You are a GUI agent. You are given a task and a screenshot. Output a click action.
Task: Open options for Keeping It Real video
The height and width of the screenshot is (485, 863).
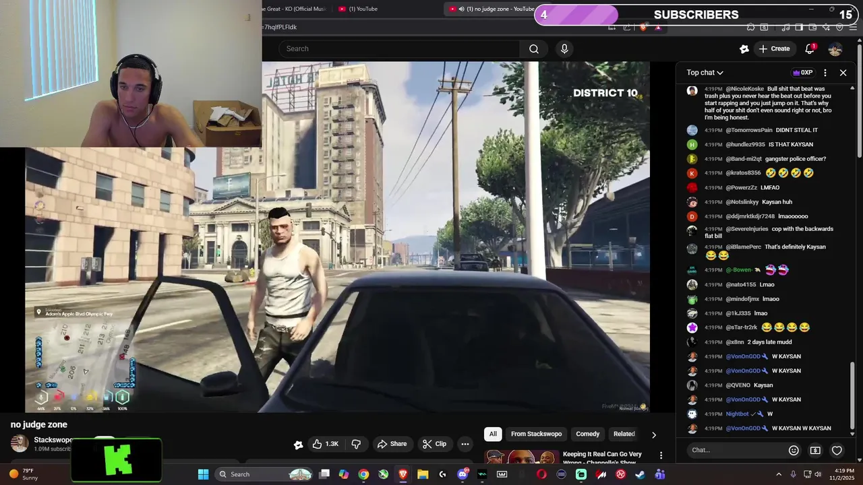point(661,456)
